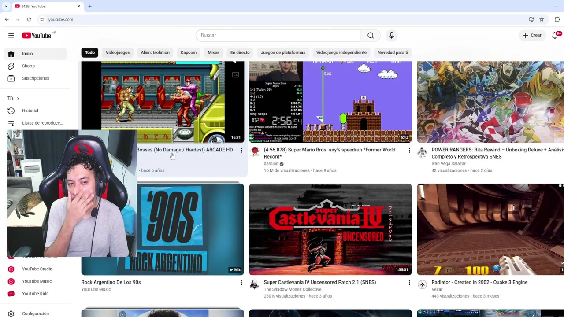Open options for Rock Argentino De Los 90s
The height and width of the screenshot is (317, 564).
241,283
